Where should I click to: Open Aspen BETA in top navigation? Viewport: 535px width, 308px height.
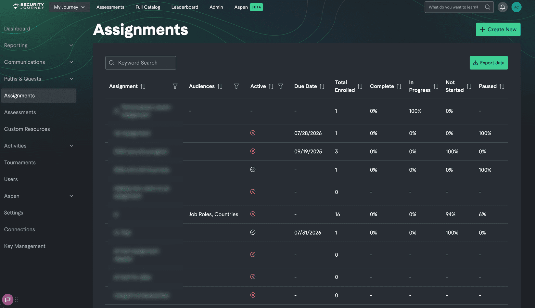click(248, 7)
